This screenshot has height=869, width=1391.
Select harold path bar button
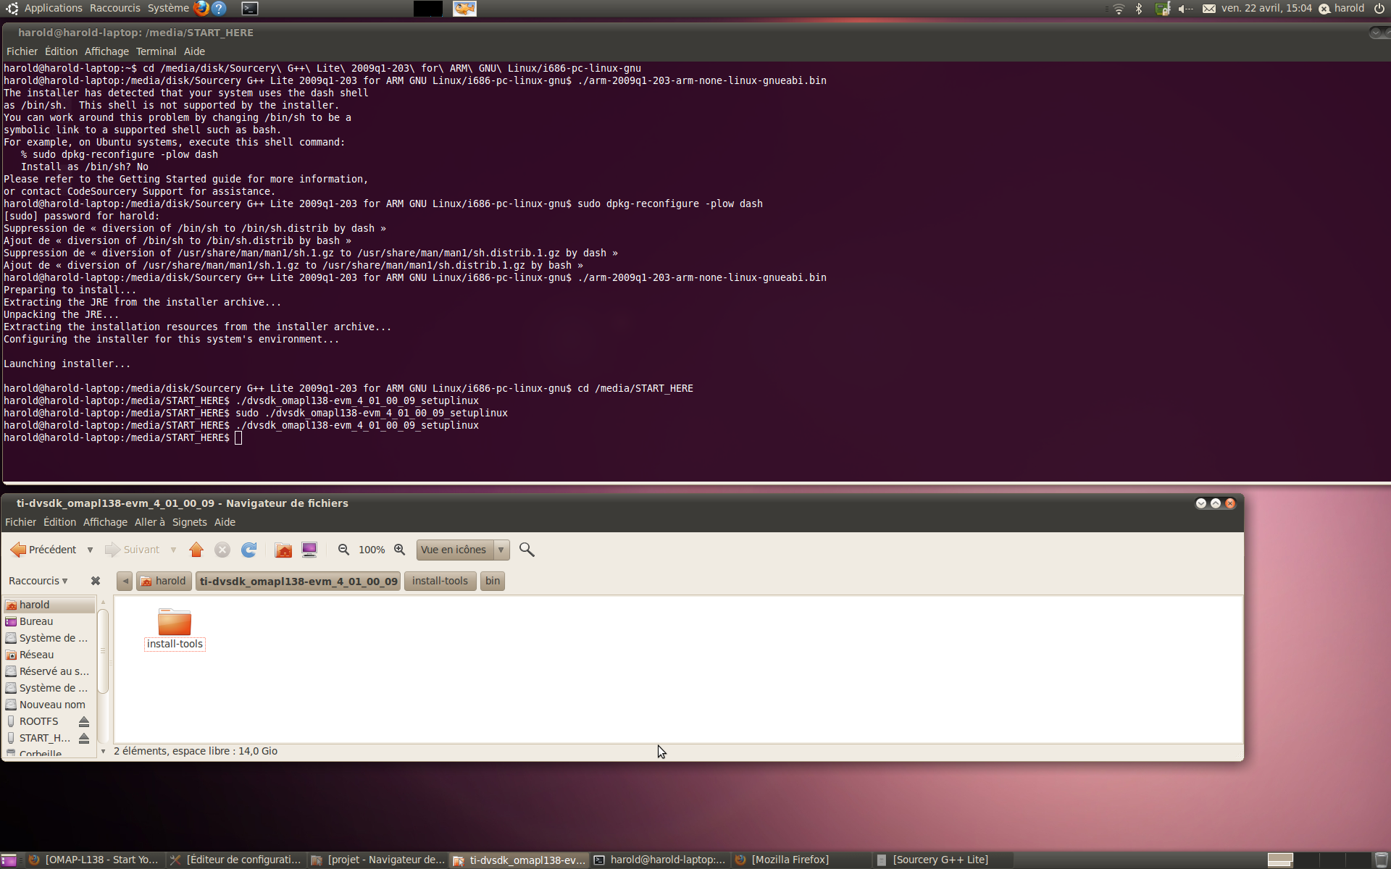coord(164,581)
